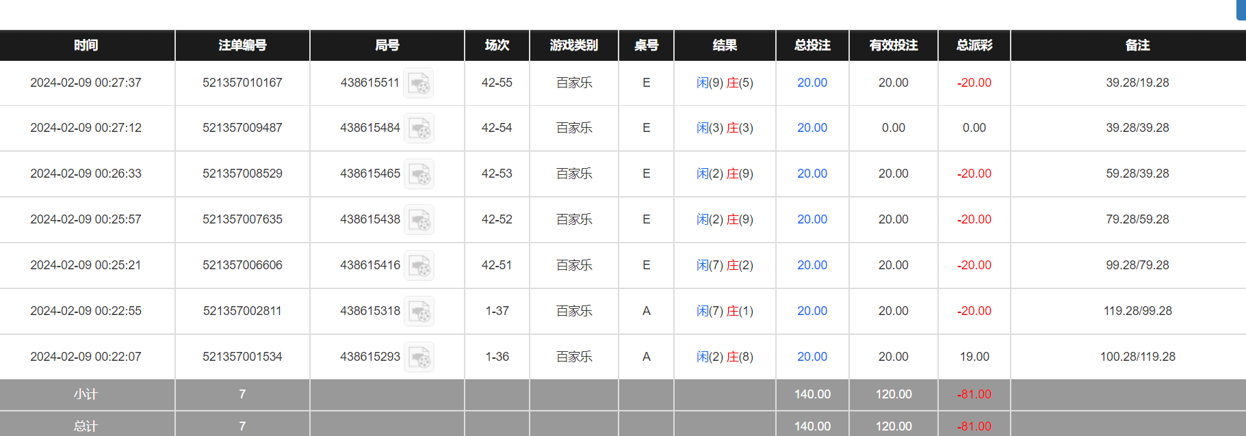The width and height of the screenshot is (1246, 436).
Task: Open result 闲(7) 庄(1) for session 1-37
Action: [x=725, y=311]
